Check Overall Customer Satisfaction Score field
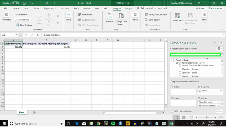 pos(180,66)
